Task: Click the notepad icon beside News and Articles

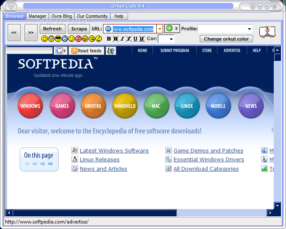Action: click(x=75, y=169)
